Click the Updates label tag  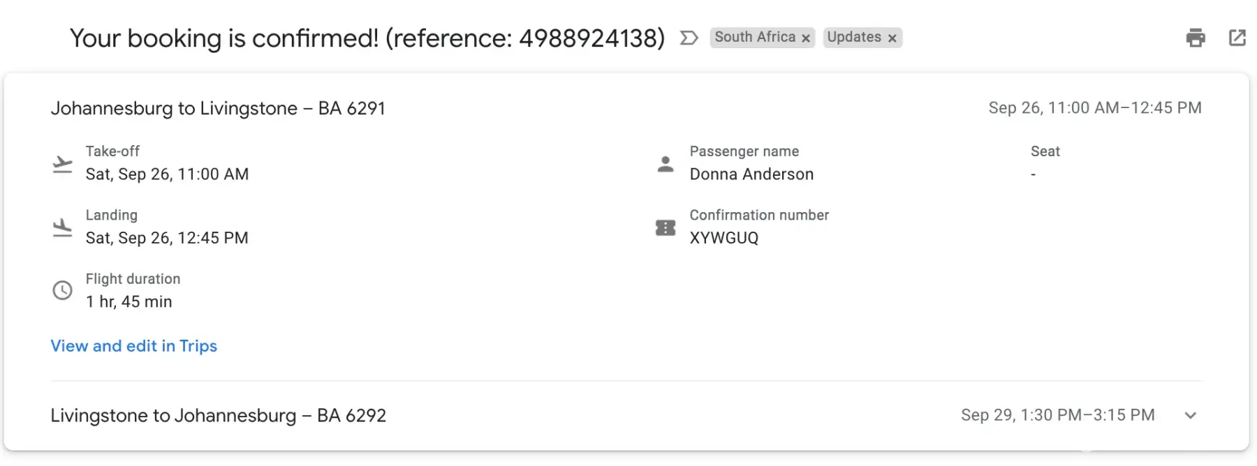point(853,38)
